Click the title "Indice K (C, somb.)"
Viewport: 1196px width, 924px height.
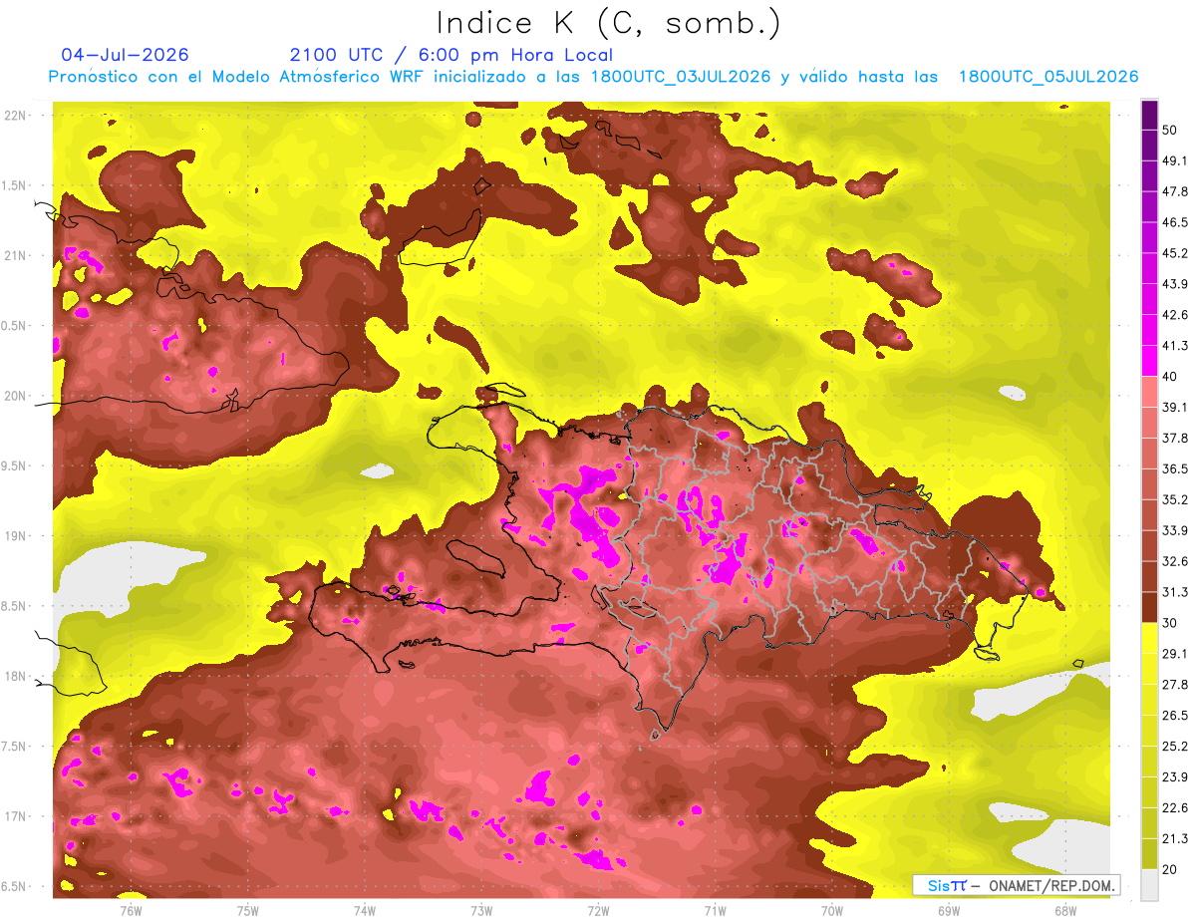pyautogui.click(x=608, y=23)
